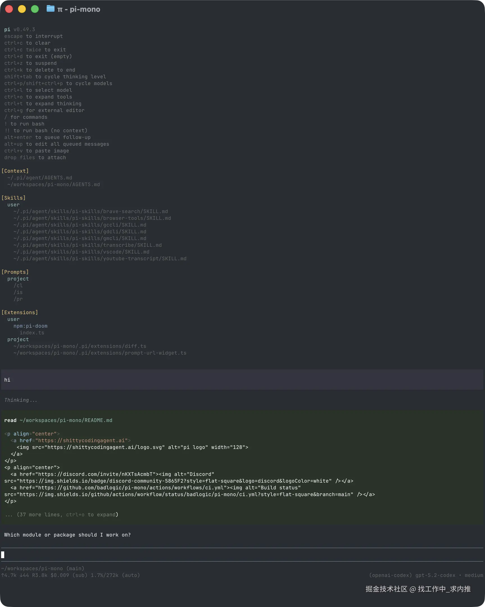The width and height of the screenshot is (485, 607).
Task: Open the discord.com invite URL
Action: (97, 474)
